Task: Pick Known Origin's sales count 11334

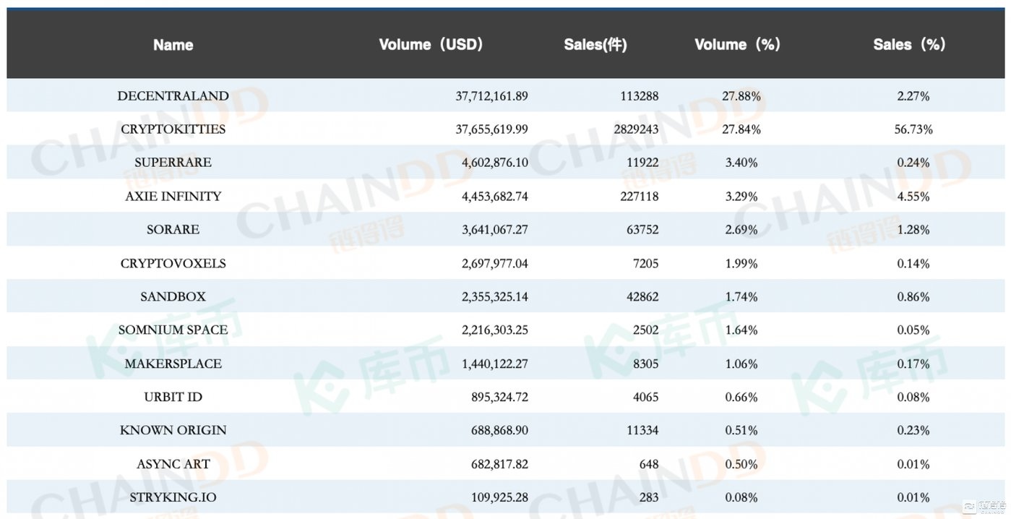Action: coord(642,431)
